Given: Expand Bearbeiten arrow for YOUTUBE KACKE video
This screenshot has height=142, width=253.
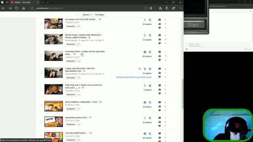Looking at the screenshot, I should click(x=79, y=26).
